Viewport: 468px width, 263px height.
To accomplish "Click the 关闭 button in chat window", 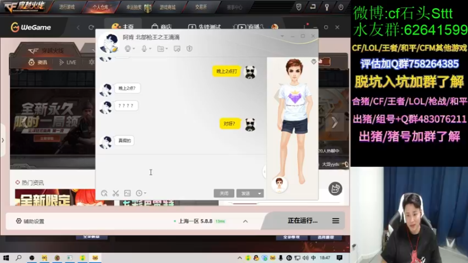I will [224, 193].
